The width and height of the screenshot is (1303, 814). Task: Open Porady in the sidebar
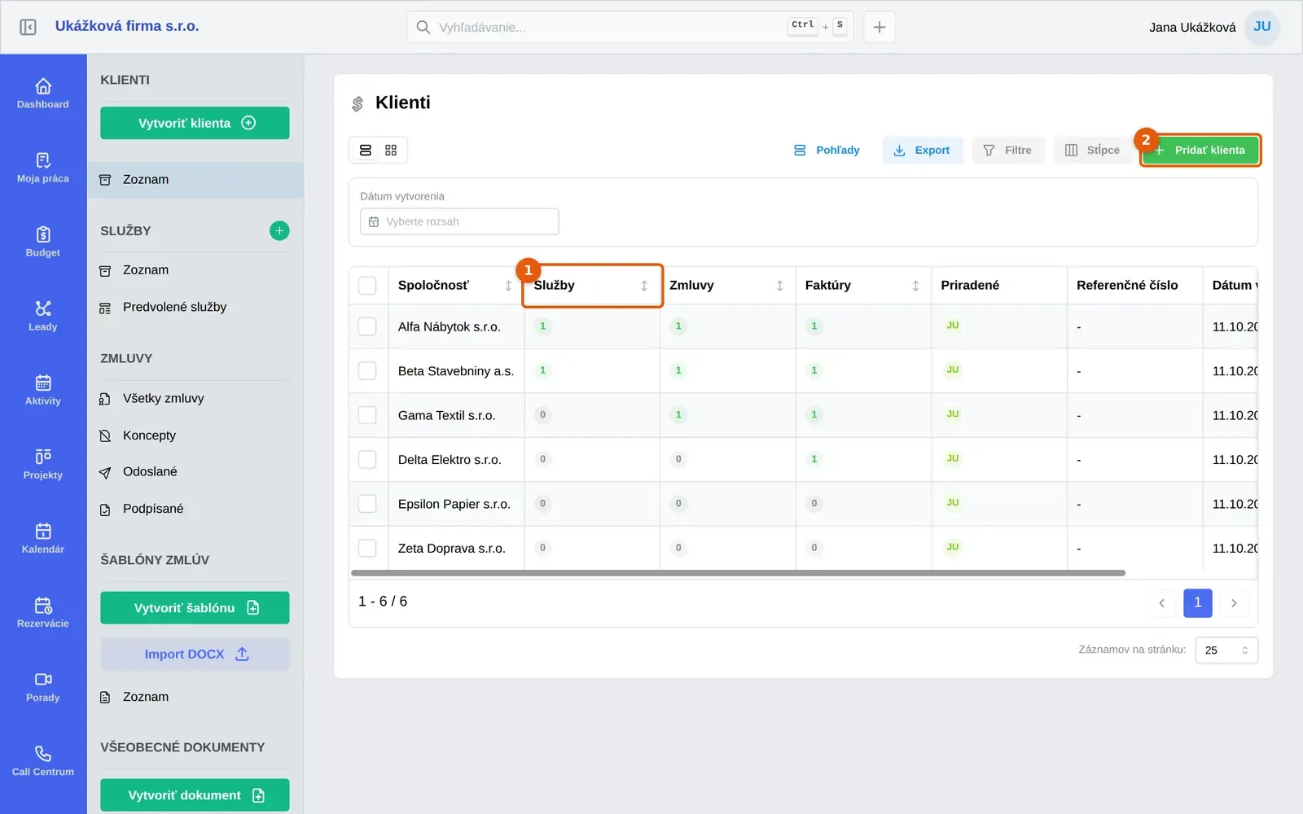(x=43, y=685)
